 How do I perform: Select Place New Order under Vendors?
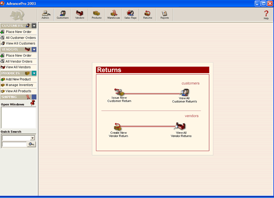pos(18,56)
